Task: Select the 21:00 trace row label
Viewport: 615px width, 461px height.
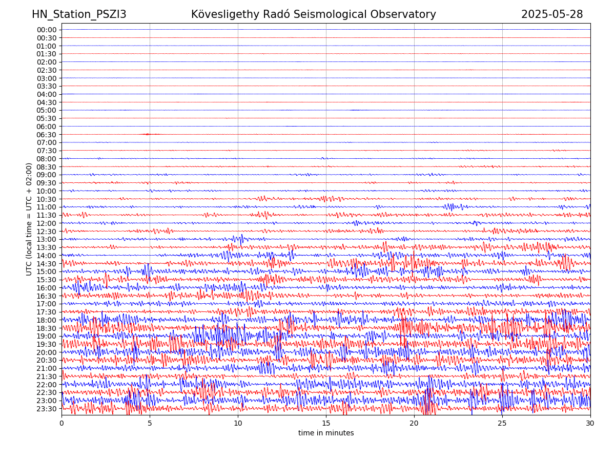Action: tap(47, 368)
